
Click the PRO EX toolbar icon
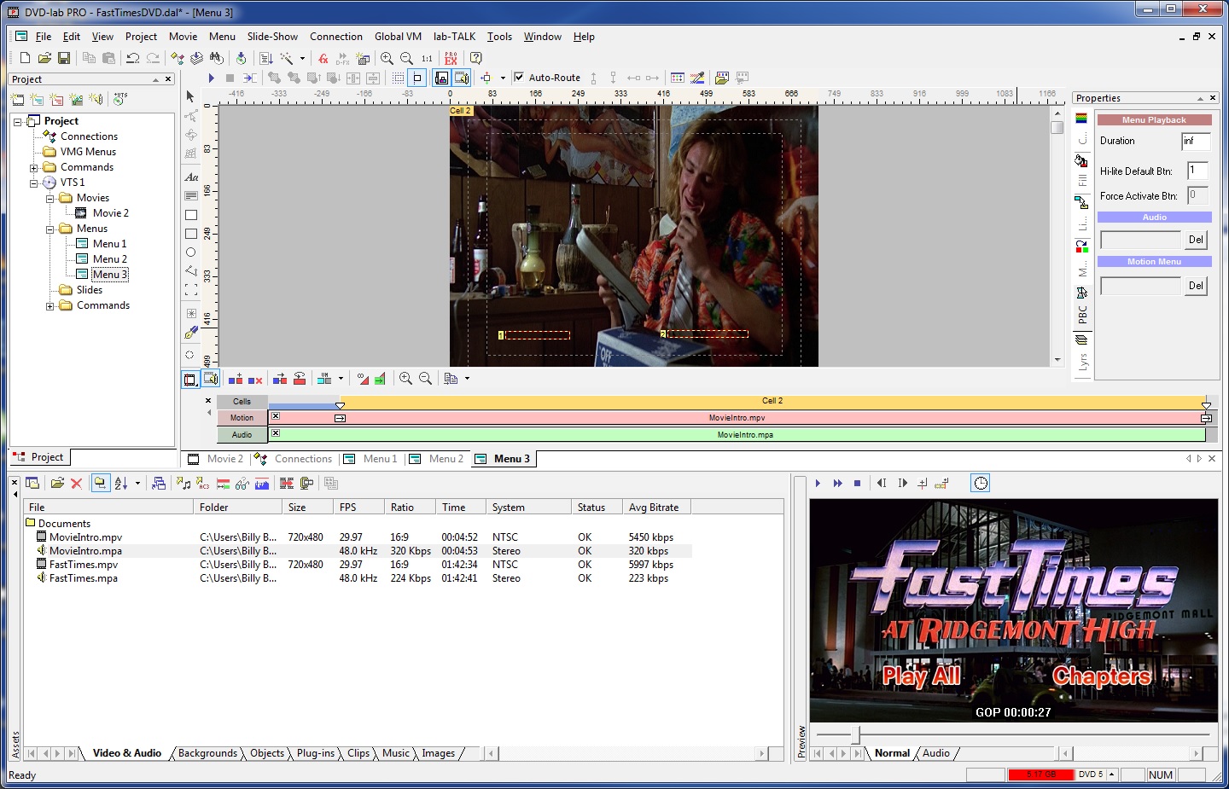[x=451, y=58]
